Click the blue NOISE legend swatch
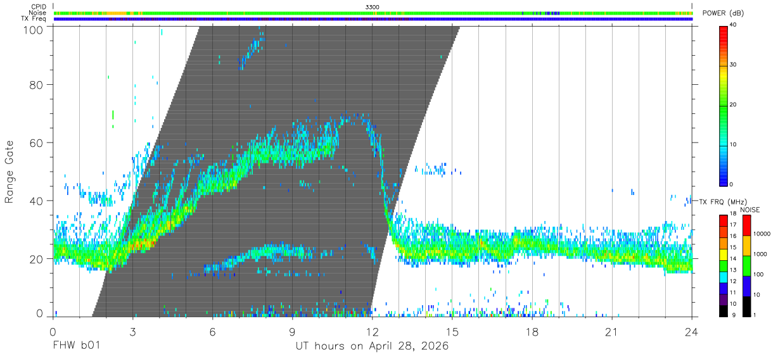 click(746, 286)
